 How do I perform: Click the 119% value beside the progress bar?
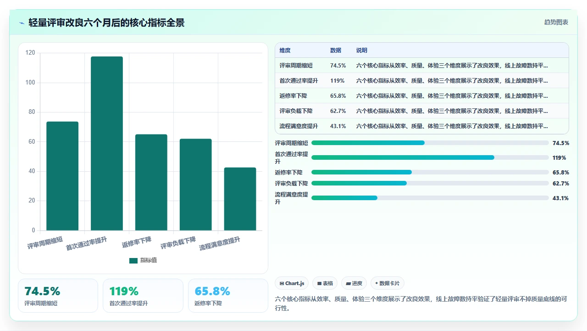pyautogui.click(x=559, y=157)
